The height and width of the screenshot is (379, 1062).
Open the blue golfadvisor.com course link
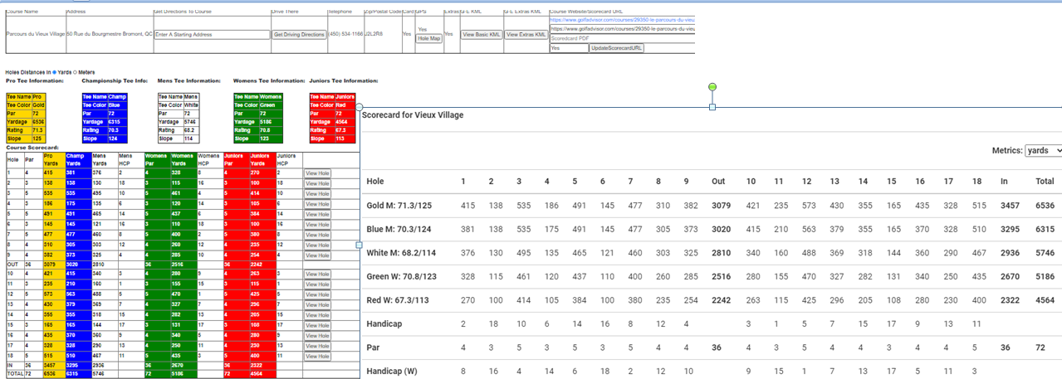[622, 19]
